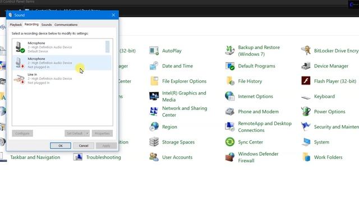
Task: Click File History link text
Action: coord(250,82)
